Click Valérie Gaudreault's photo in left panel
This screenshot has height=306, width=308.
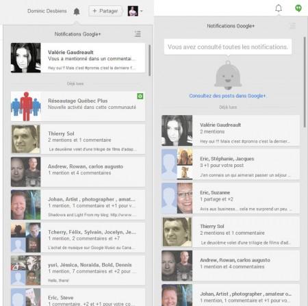26,58
